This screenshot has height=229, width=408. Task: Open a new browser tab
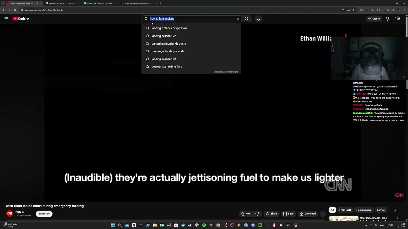click(x=160, y=3)
